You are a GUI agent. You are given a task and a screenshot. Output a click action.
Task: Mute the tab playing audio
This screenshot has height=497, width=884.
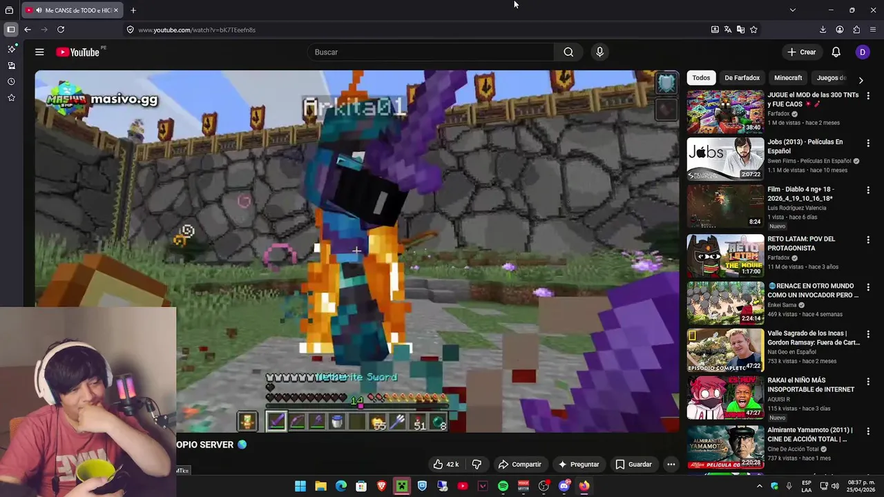(x=39, y=10)
